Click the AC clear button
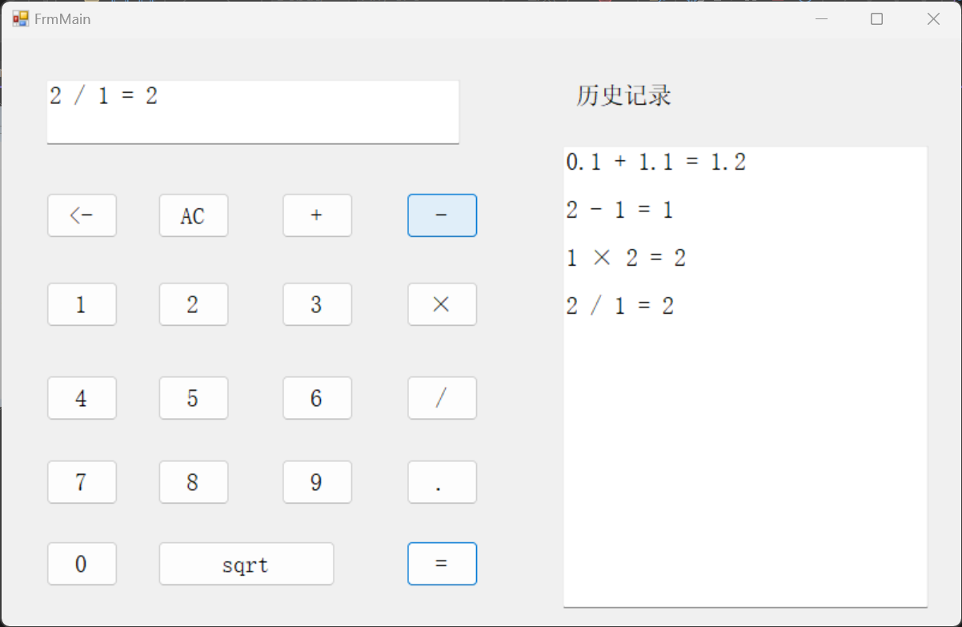 tap(194, 215)
